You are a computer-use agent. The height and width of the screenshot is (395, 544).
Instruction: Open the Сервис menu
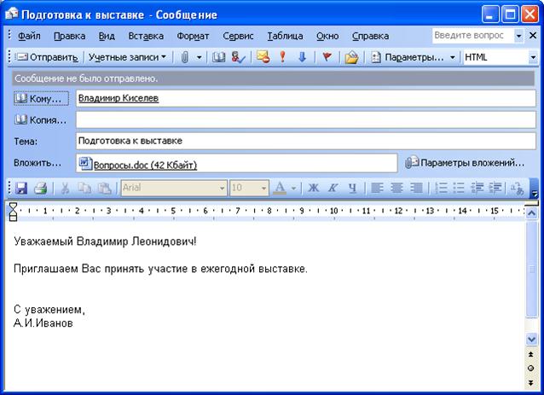coord(238,36)
